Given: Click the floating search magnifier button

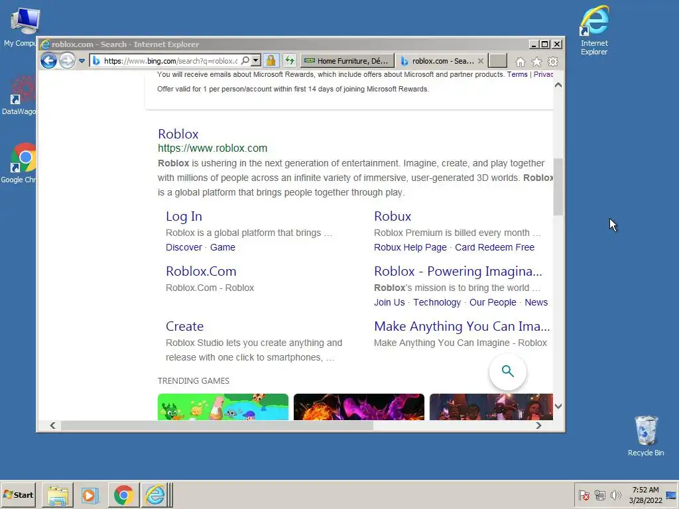Looking at the screenshot, I should click(507, 371).
